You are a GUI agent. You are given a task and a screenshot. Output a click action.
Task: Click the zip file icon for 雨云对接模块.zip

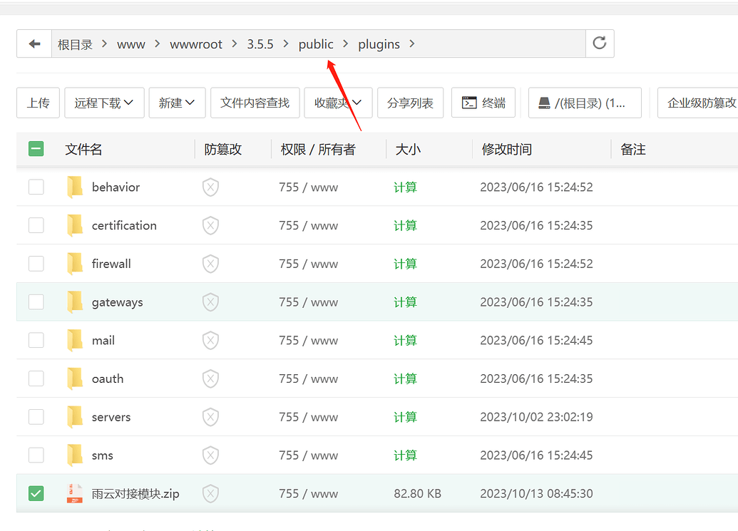pyautogui.click(x=75, y=493)
